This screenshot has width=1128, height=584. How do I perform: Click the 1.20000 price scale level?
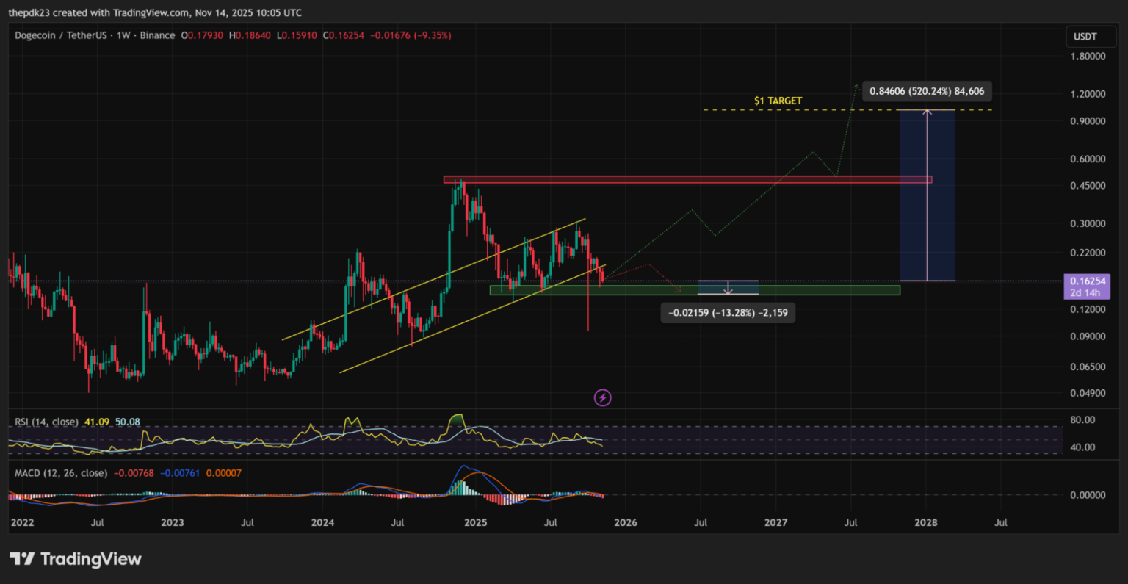coord(1088,94)
